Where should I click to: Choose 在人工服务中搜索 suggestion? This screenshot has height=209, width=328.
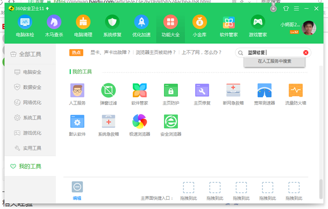275,61
